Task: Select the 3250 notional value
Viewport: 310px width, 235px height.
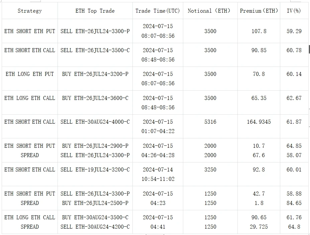Action: (x=210, y=169)
